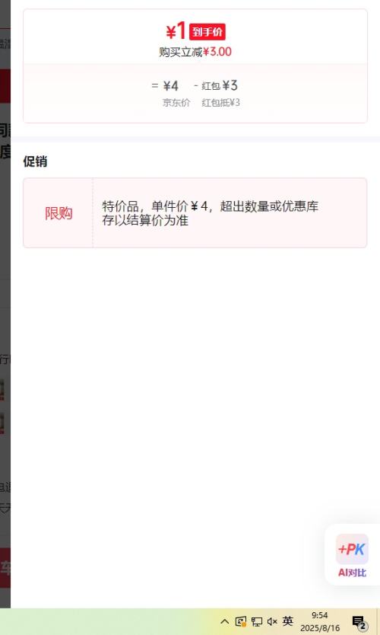
Task: Click the 红包 ¥3 deduction amount
Action: pos(220,85)
